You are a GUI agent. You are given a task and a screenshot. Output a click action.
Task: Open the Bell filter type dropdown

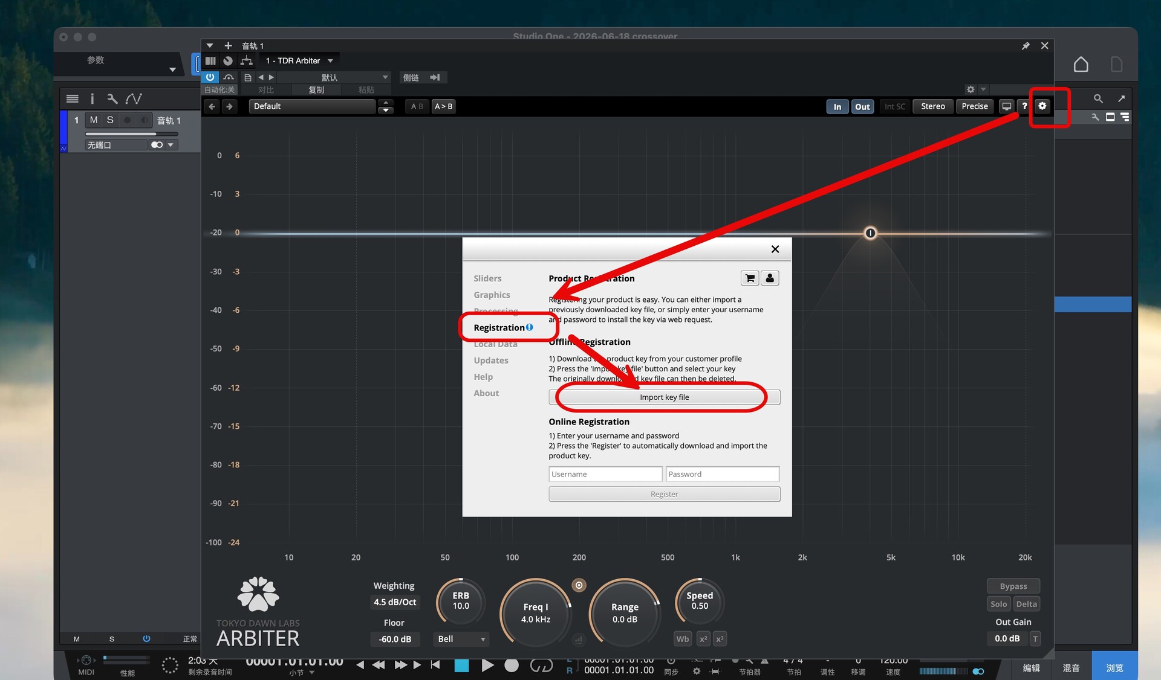coord(461,639)
